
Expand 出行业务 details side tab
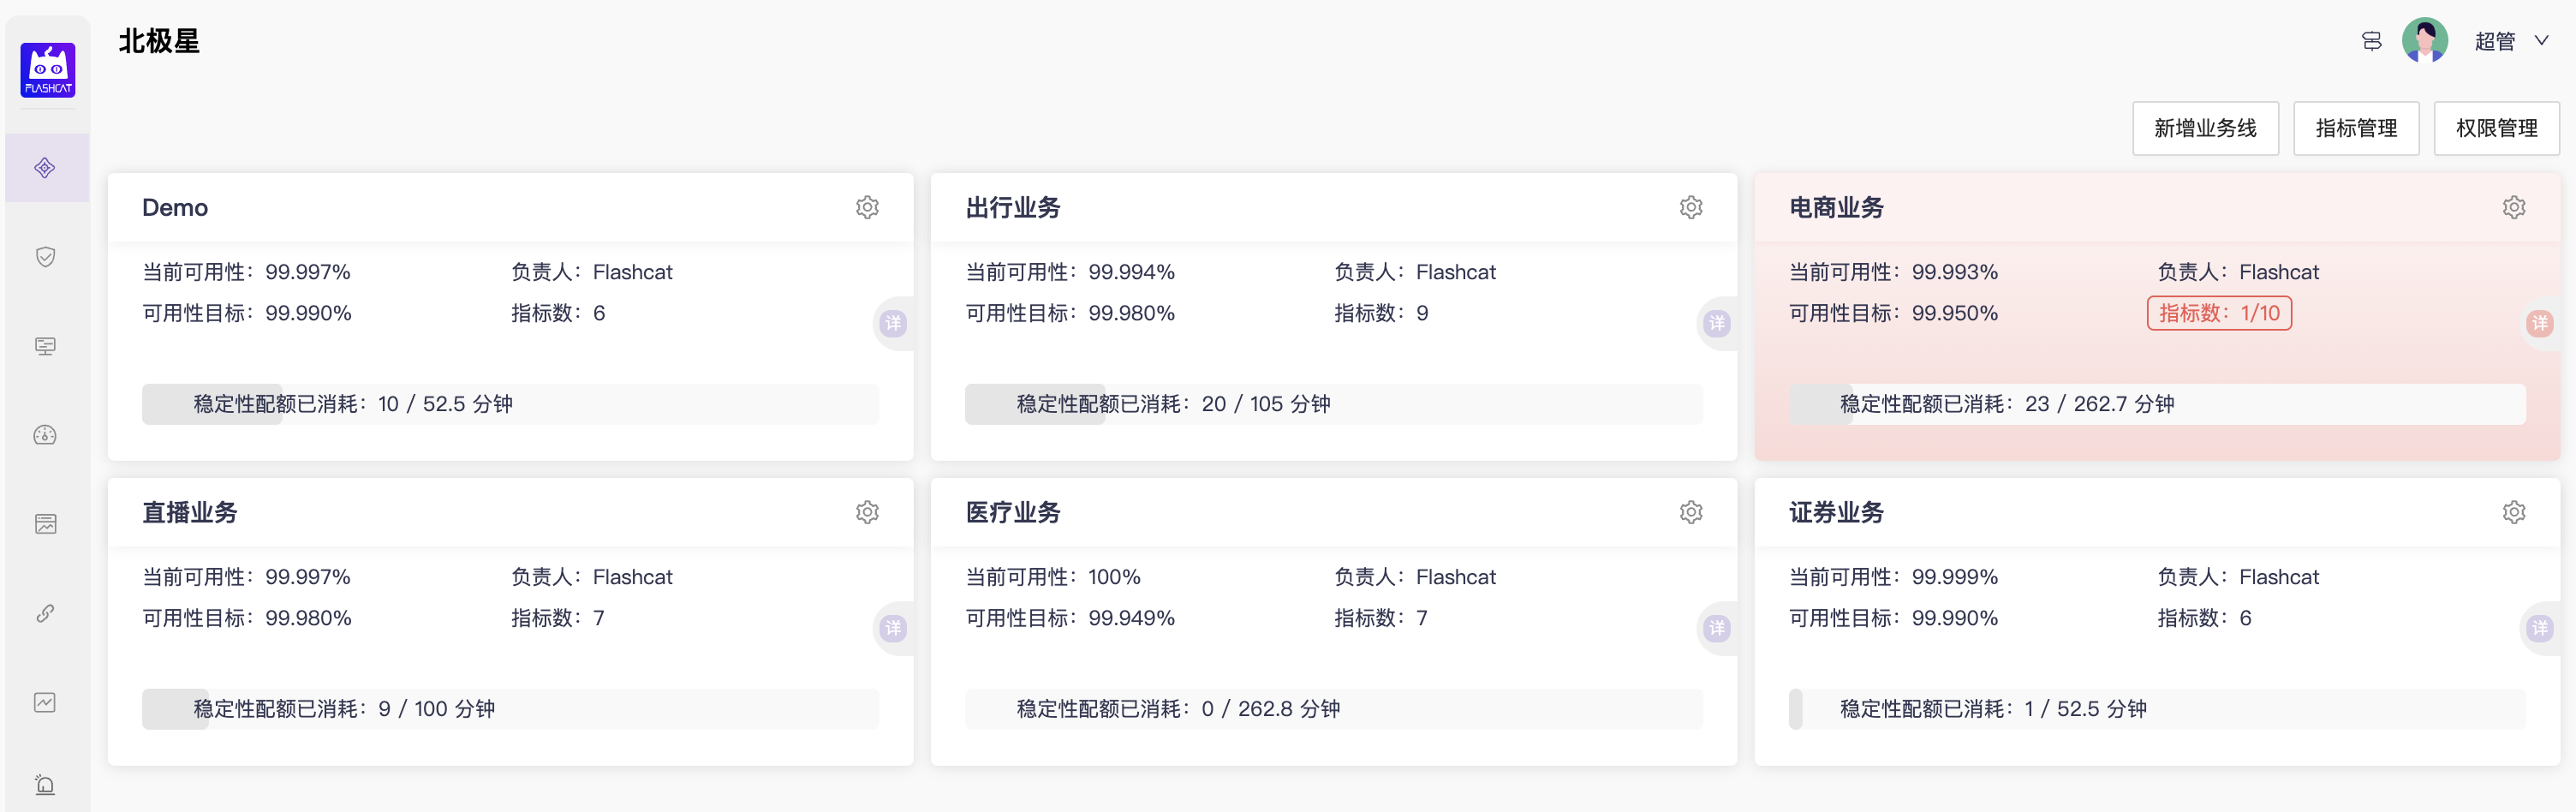tap(1717, 323)
